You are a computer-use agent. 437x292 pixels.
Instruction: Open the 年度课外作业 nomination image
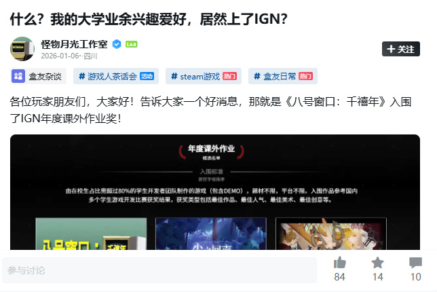[x=215, y=192]
